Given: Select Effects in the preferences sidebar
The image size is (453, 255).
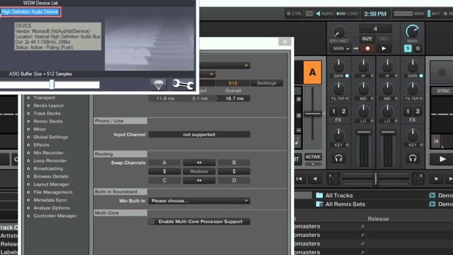Looking at the screenshot, I should pos(41,145).
